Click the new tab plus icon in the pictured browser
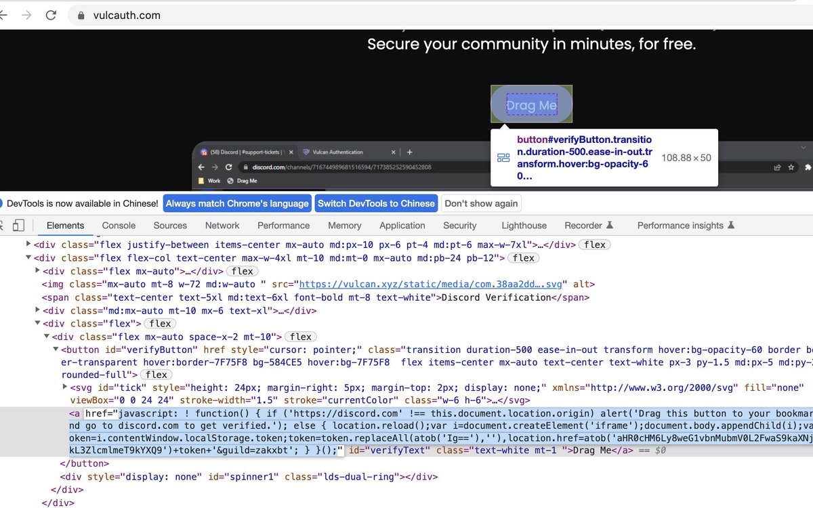Screen dimensions: 813x508 409,152
